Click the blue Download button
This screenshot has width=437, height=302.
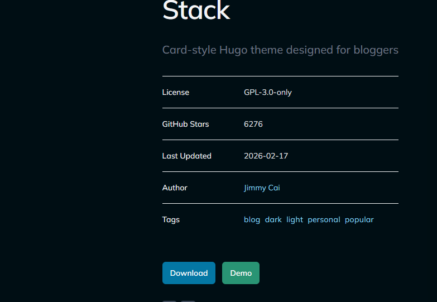click(x=189, y=273)
